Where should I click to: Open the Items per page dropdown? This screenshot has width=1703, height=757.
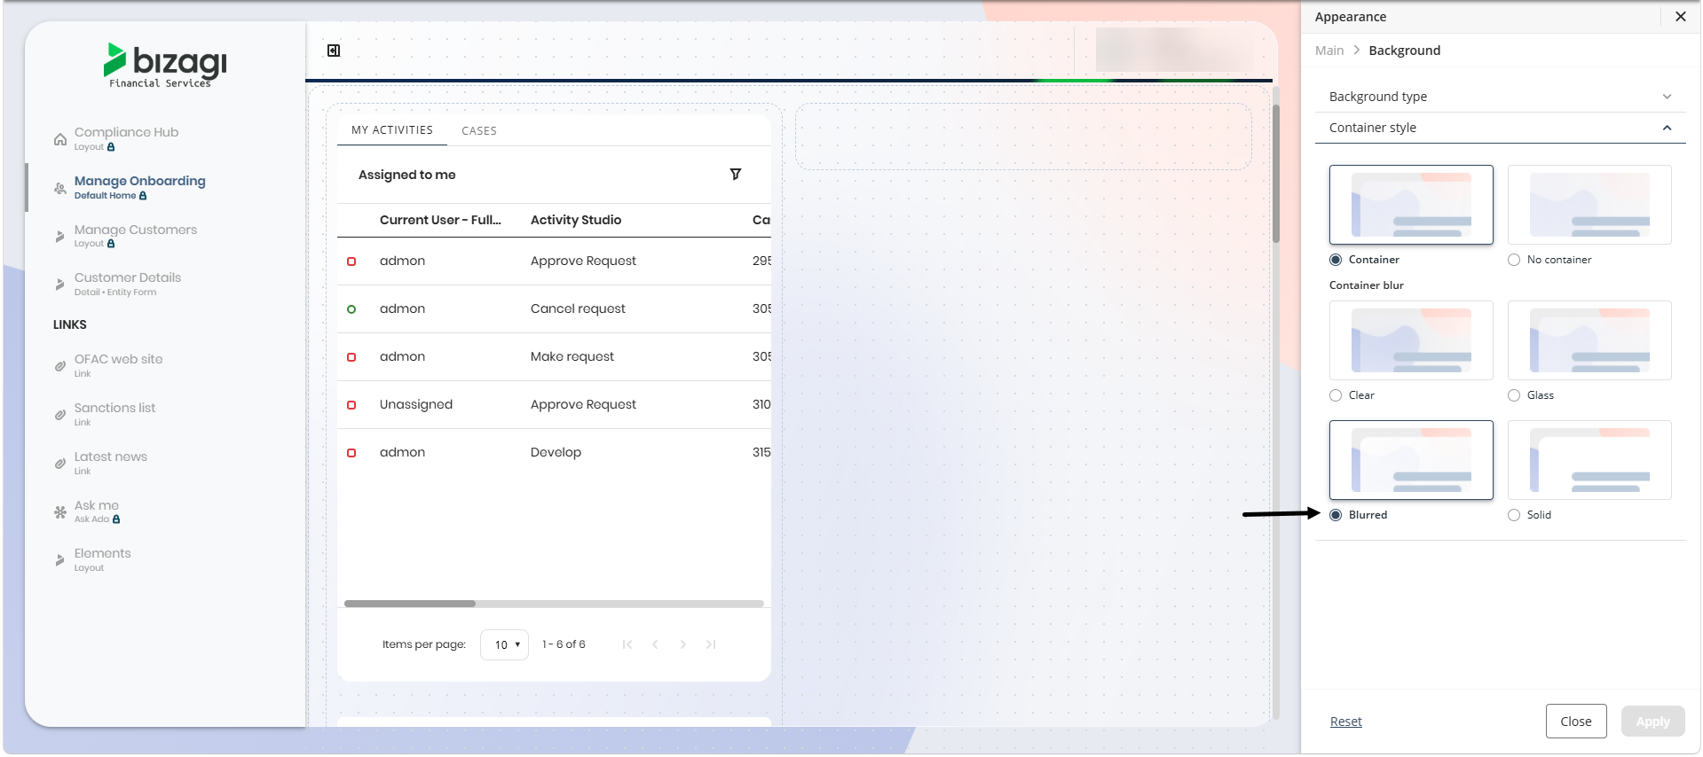pyautogui.click(x=505, y=644)
